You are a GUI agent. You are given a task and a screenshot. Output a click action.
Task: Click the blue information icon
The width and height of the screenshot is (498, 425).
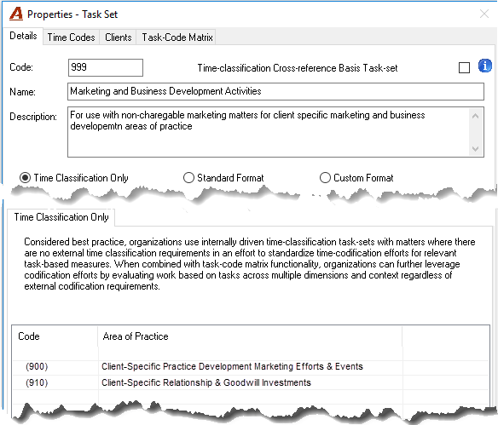point(484,66)
